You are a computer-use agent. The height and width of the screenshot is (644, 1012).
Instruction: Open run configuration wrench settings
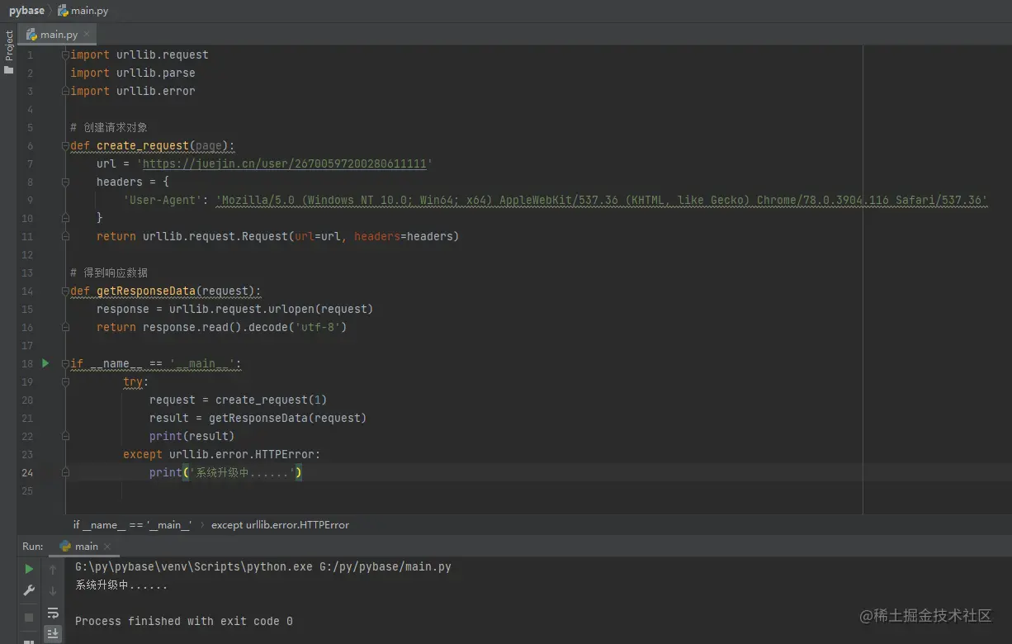[29, 590]
